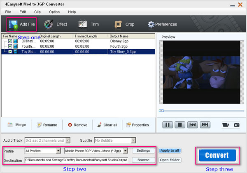Viewport: 247px width, 173px height.
Task: Click the Rename pencil icon
Action: tap(39, 125)
